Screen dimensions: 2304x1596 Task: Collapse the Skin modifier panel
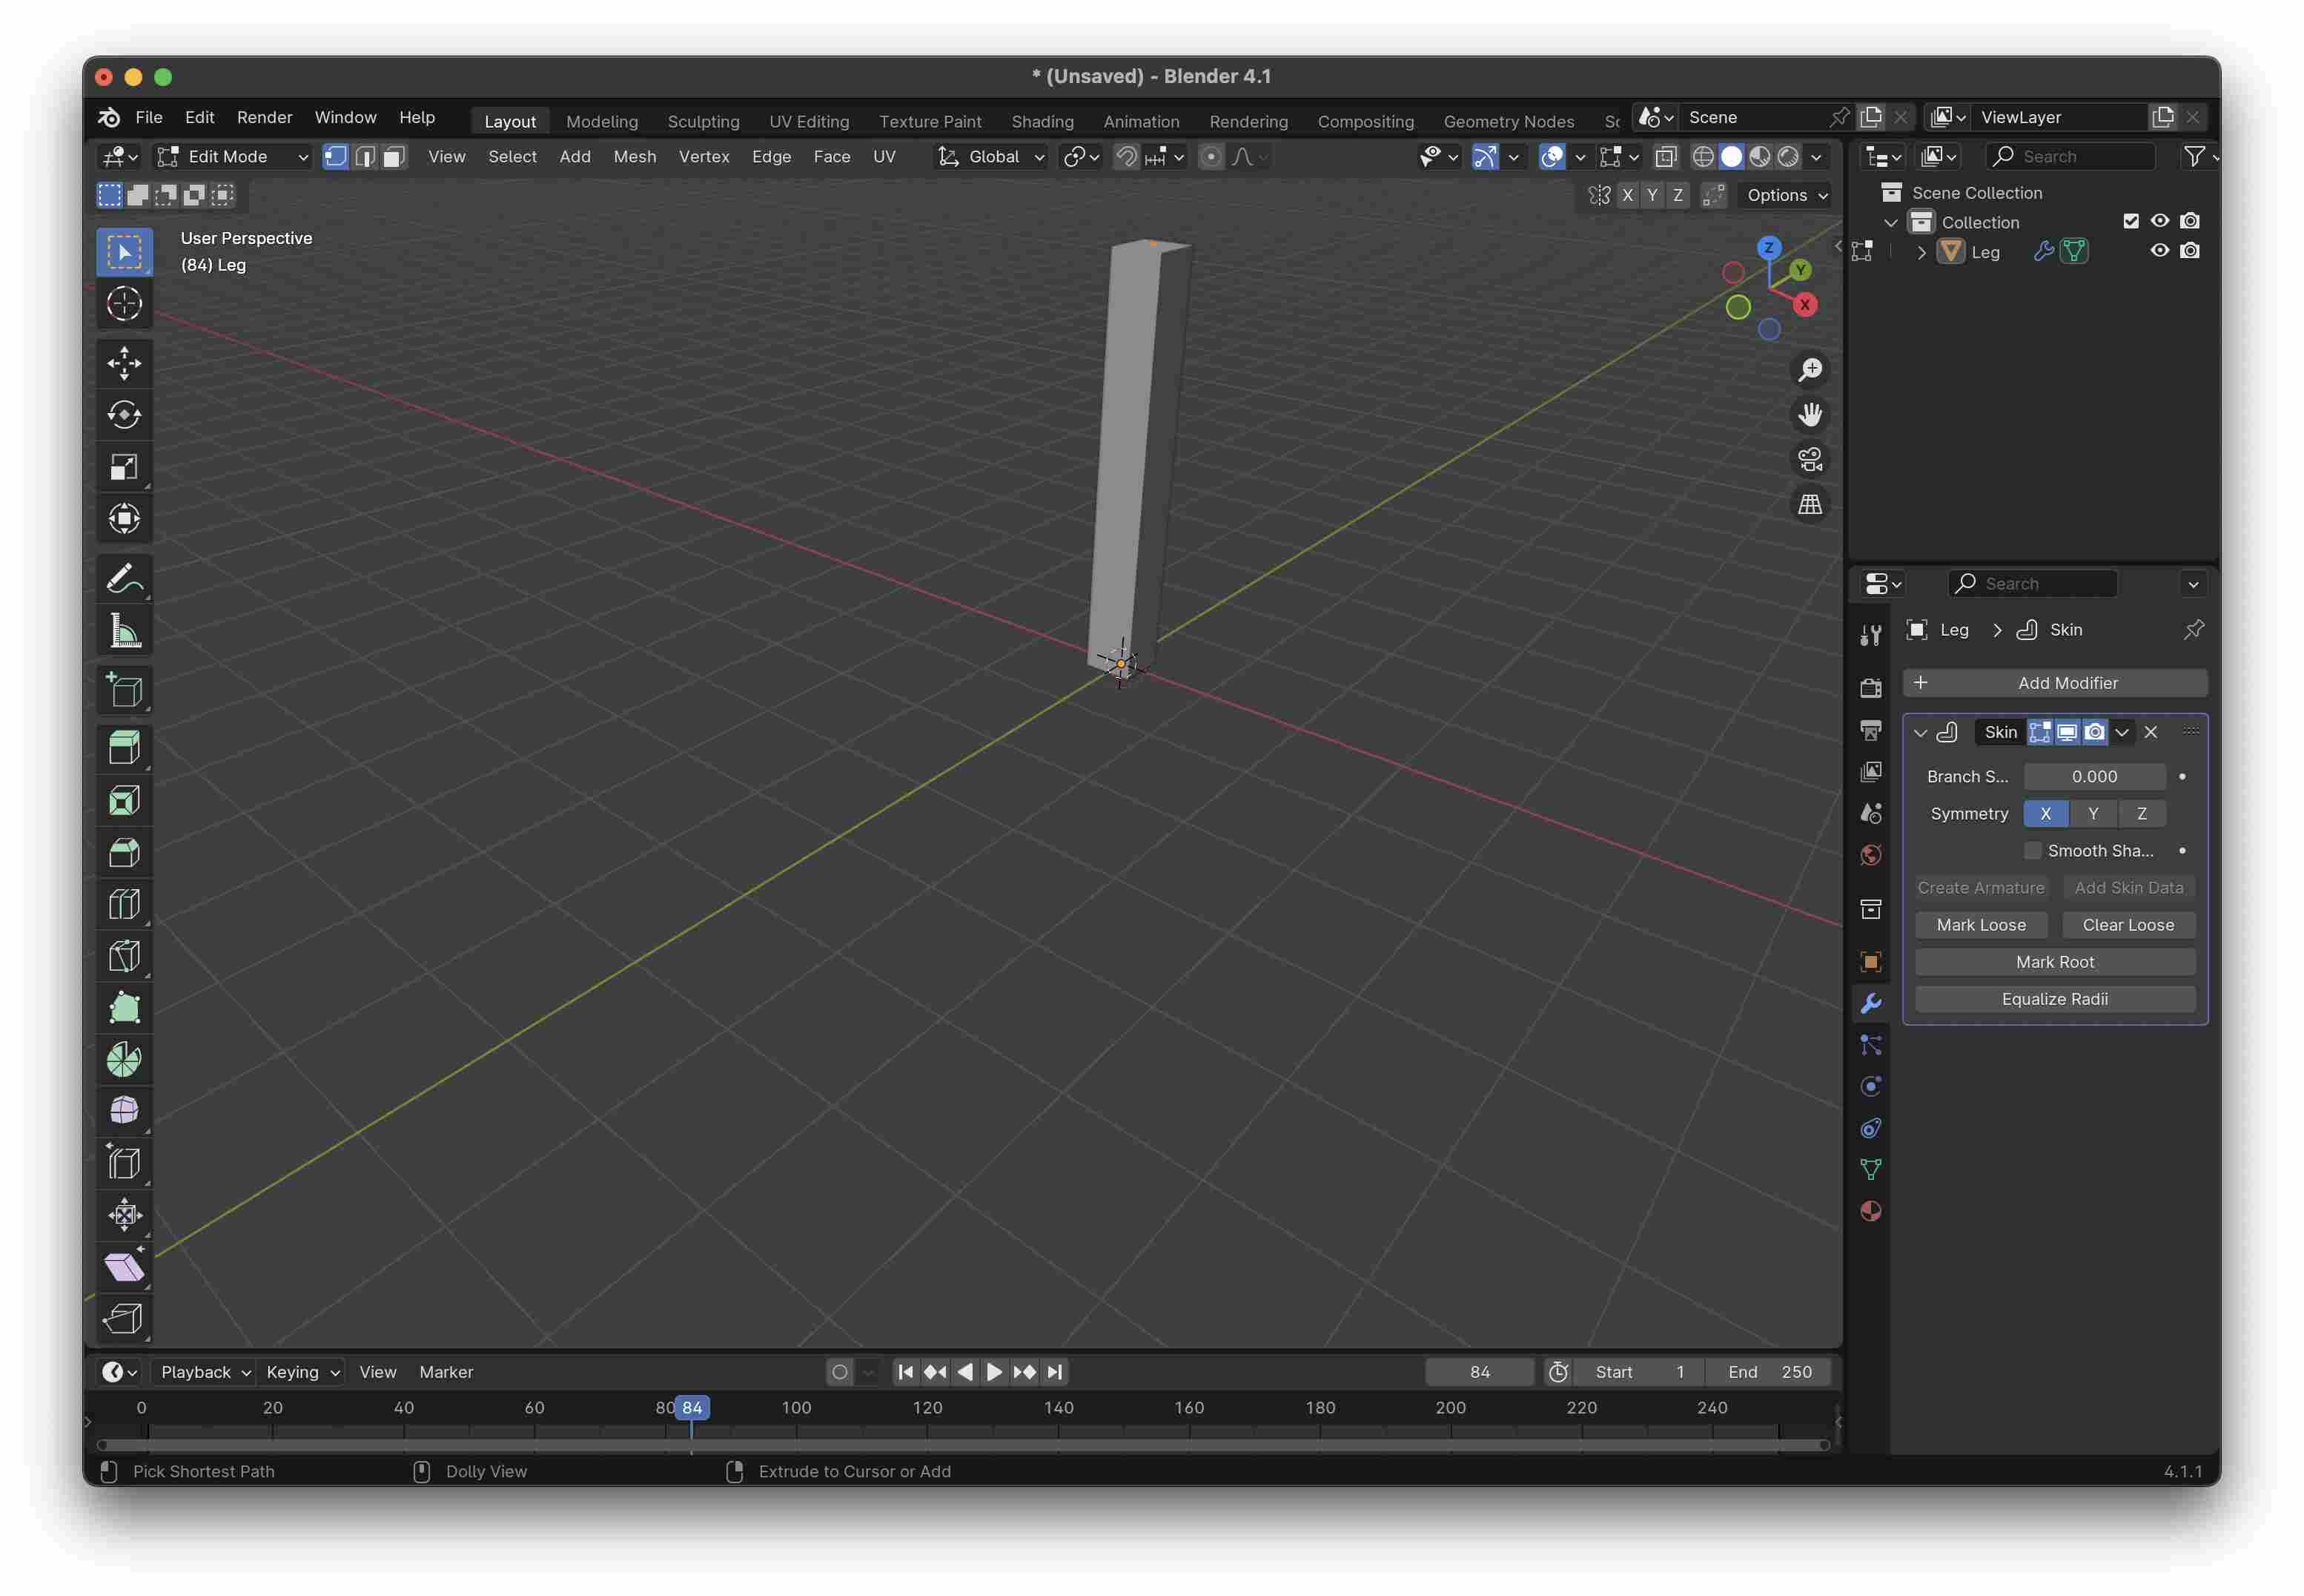tap(1920, 733)
